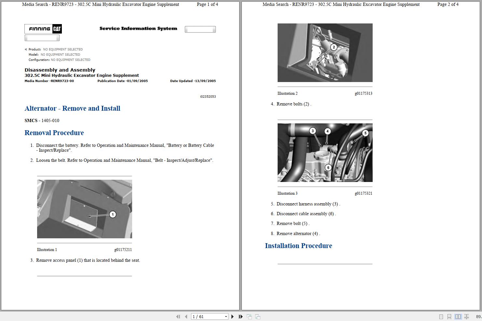Go to the previous page
This screenshot has width=482, height=321.
[x=186, y=316]
